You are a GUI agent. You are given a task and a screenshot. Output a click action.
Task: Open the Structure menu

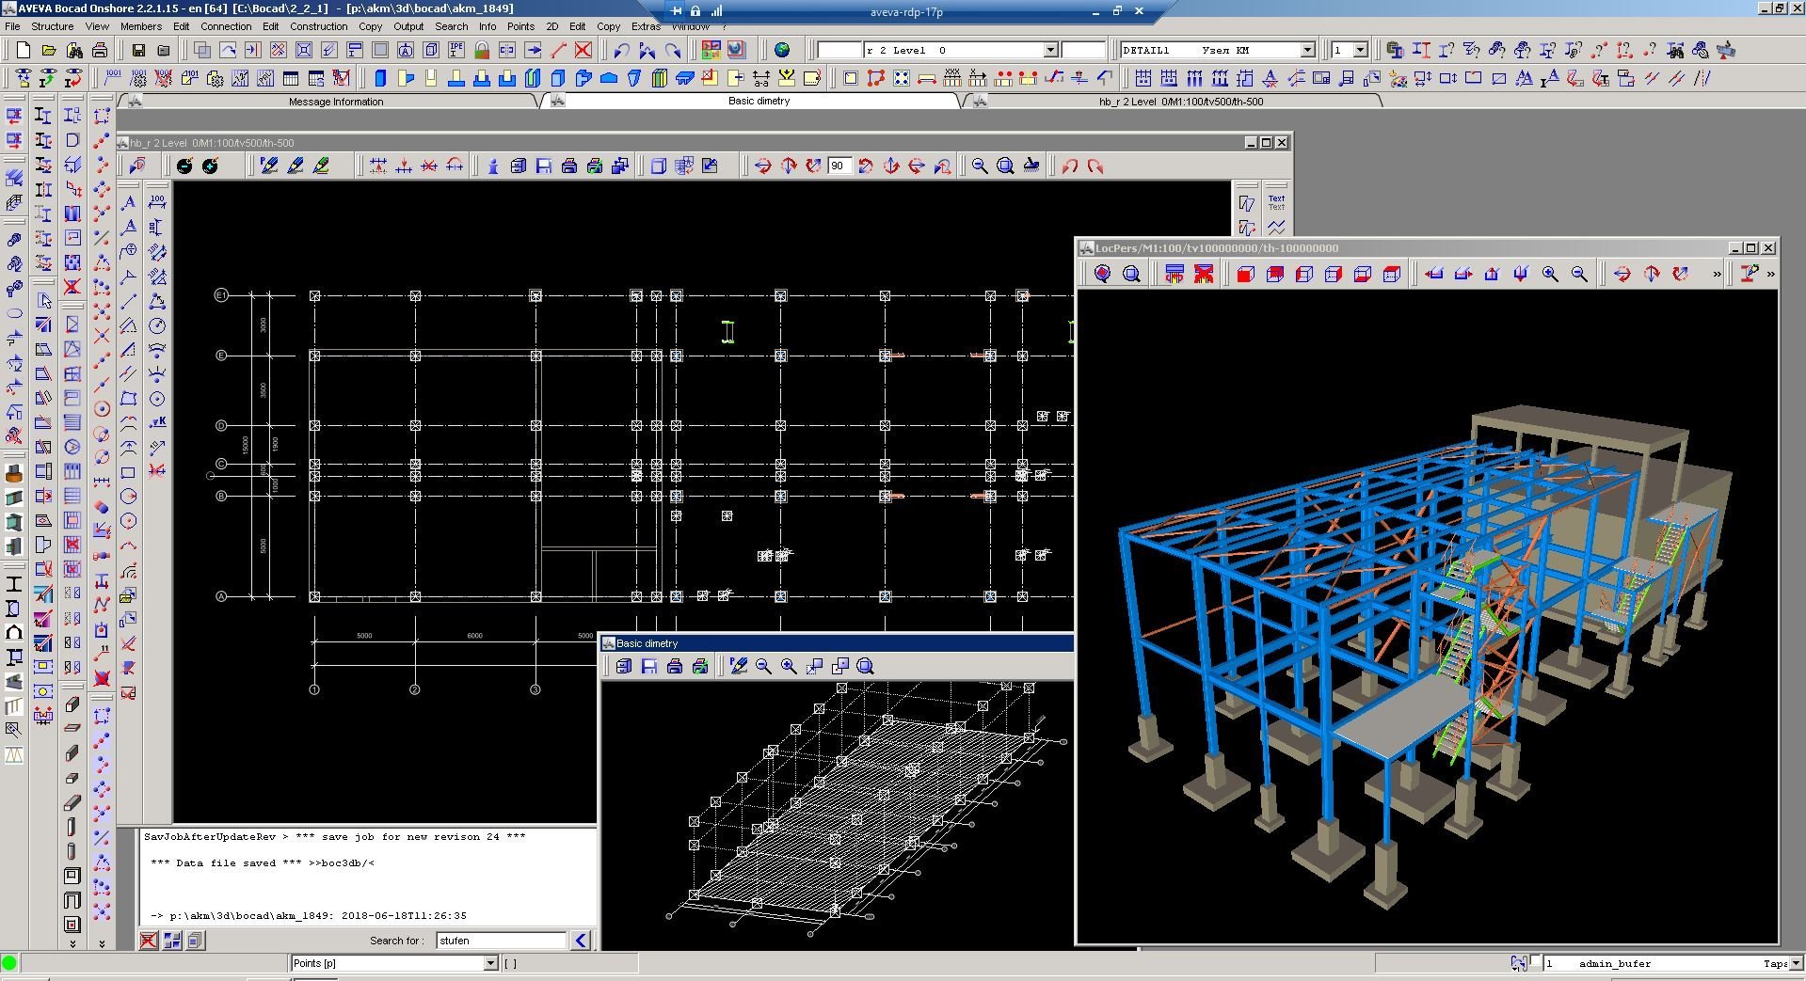[x=52, y=26]
